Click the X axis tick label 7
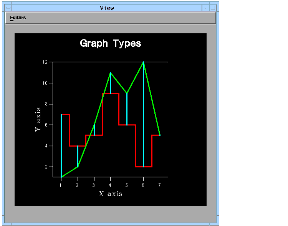 point(159,185)
